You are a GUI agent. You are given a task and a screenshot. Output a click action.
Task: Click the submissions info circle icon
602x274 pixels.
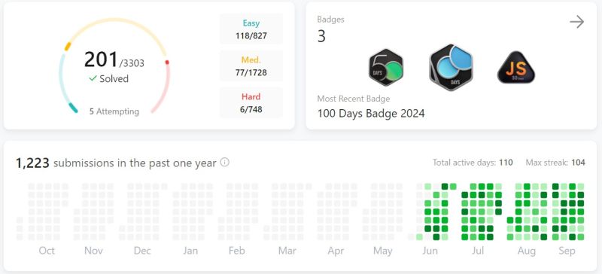[x=224, y=162]
